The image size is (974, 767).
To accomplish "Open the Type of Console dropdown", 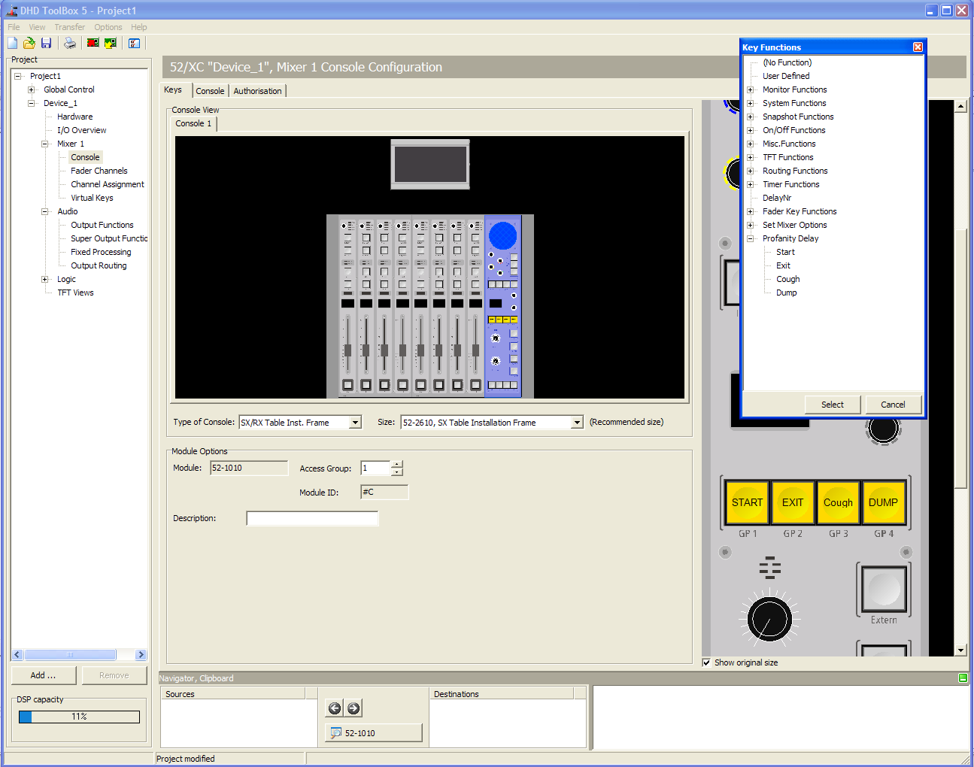I will [356, 423].
